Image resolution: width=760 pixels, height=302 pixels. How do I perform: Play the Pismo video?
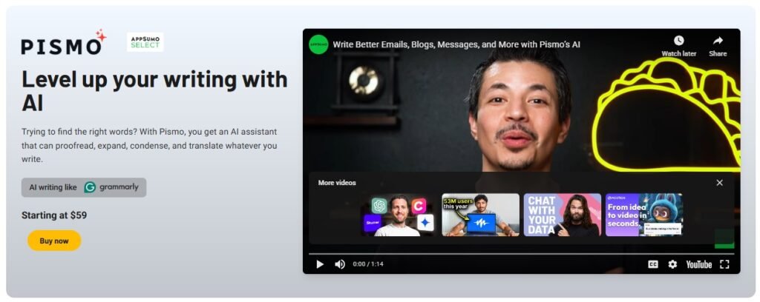[x=320, y=264]
